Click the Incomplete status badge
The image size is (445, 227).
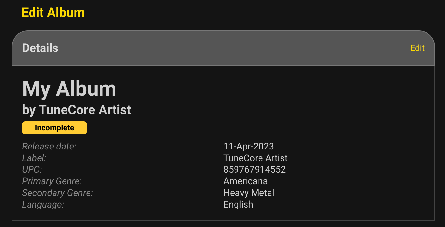point(54,128)
